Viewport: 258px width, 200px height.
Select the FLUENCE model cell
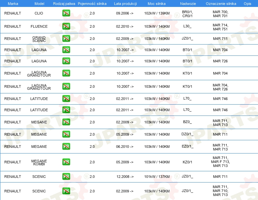tap(39, 26)
